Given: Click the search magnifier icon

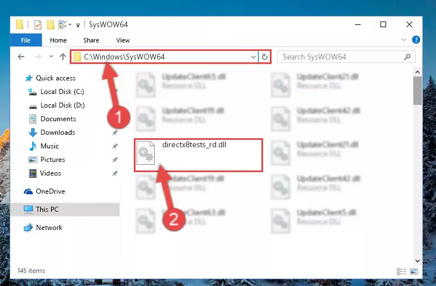Looking at the screenshot, I should click(x=407, y=57).
